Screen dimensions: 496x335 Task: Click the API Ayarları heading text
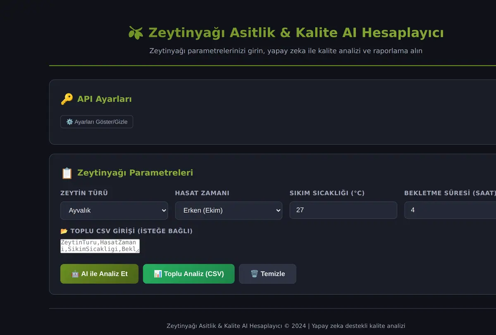(x=105, y=99)
